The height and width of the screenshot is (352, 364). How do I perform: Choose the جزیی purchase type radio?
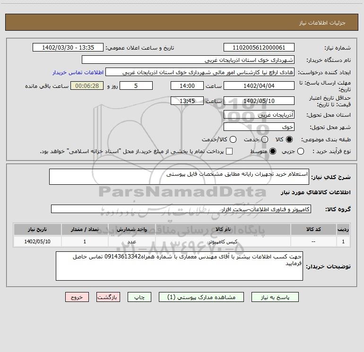tap(300, 151)
